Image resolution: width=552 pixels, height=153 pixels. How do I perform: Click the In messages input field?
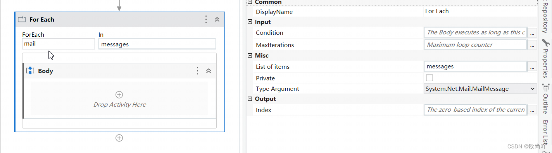pos(157,44)
